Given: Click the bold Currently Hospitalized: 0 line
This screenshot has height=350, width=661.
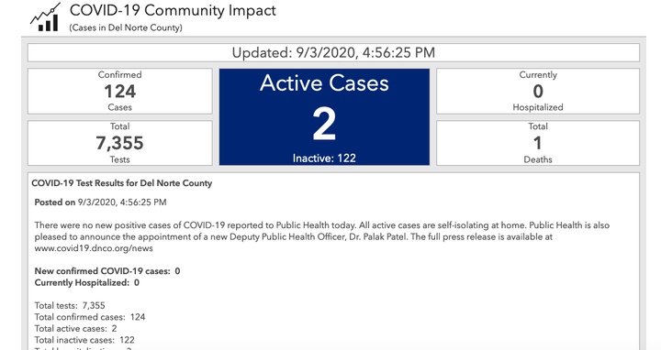Looking at the screenshot, I should pos(87,283).
